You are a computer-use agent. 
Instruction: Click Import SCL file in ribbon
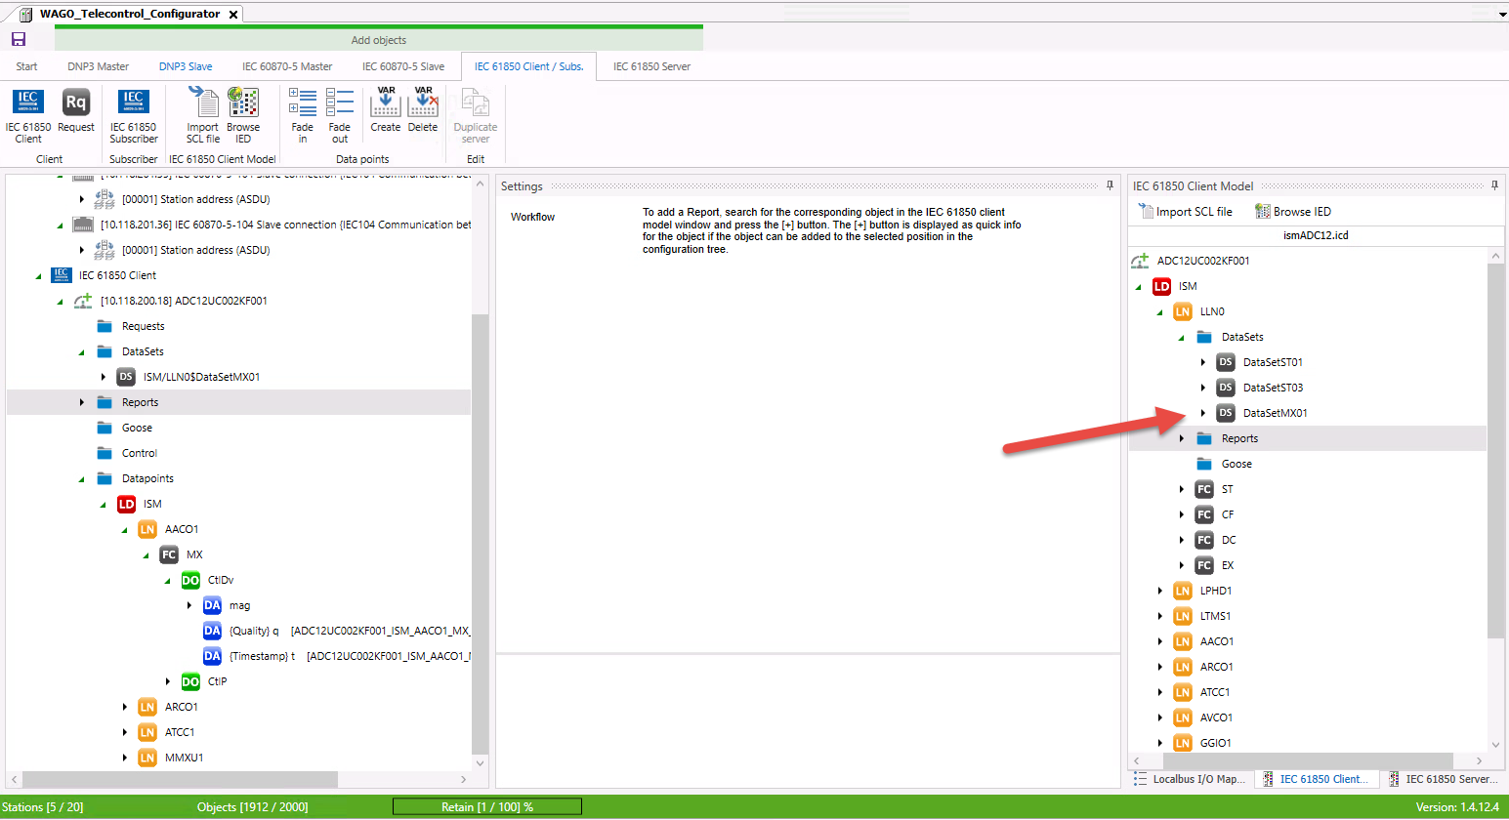pyautogui.click(x=203, y=116)
